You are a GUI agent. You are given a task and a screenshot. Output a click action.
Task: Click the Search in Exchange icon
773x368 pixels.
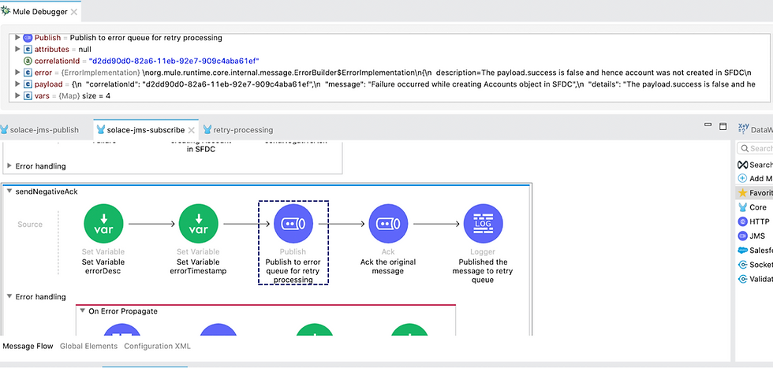point(742,165)
